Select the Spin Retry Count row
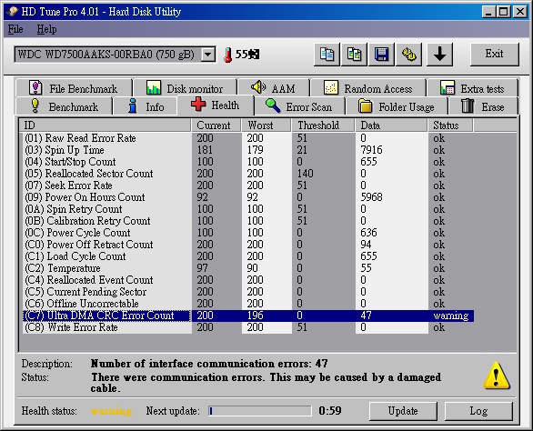Screen dimensions: 533x431 248,209
